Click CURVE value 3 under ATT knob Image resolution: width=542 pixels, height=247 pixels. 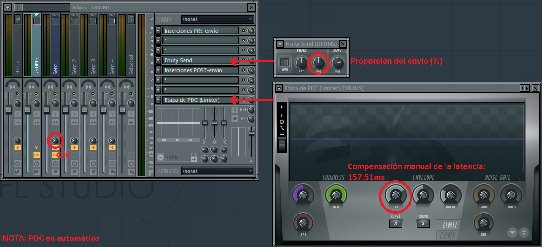click(x=395, y=223)
